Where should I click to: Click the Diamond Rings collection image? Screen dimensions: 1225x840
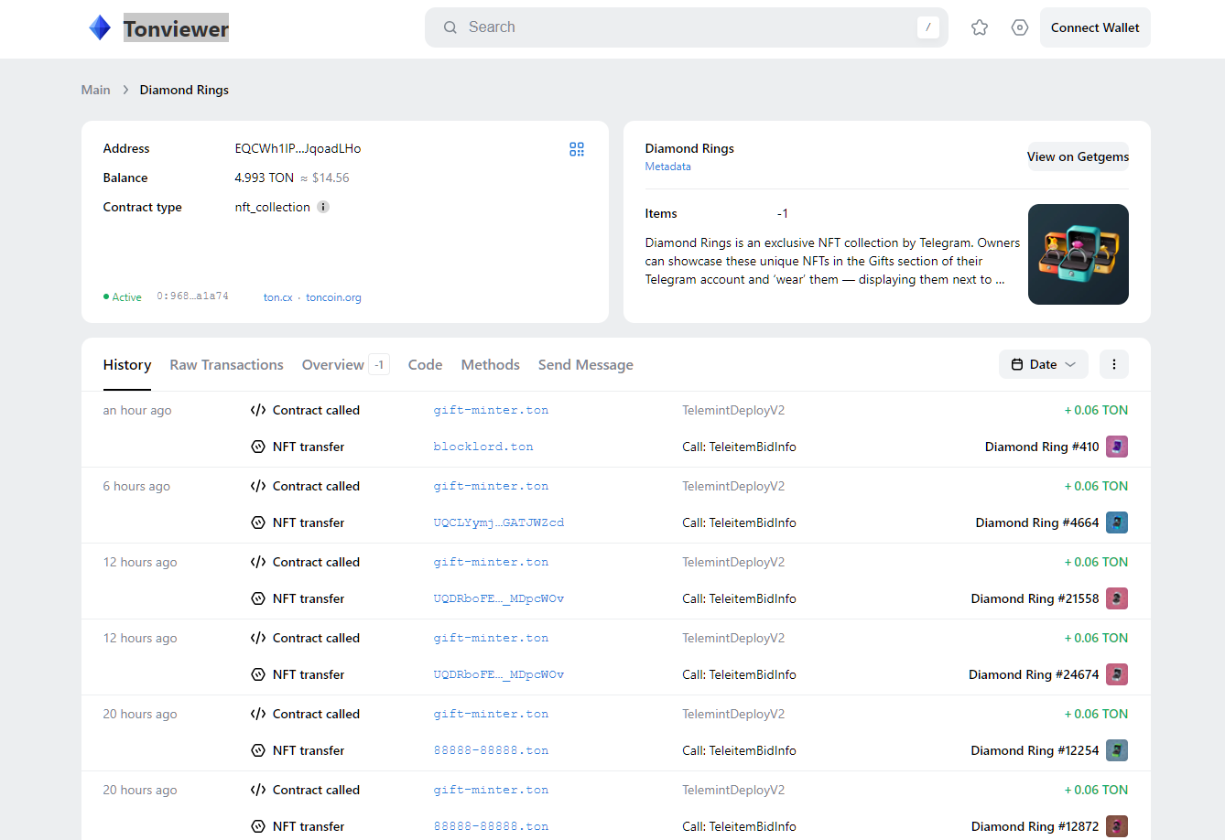pos(1079,254)
